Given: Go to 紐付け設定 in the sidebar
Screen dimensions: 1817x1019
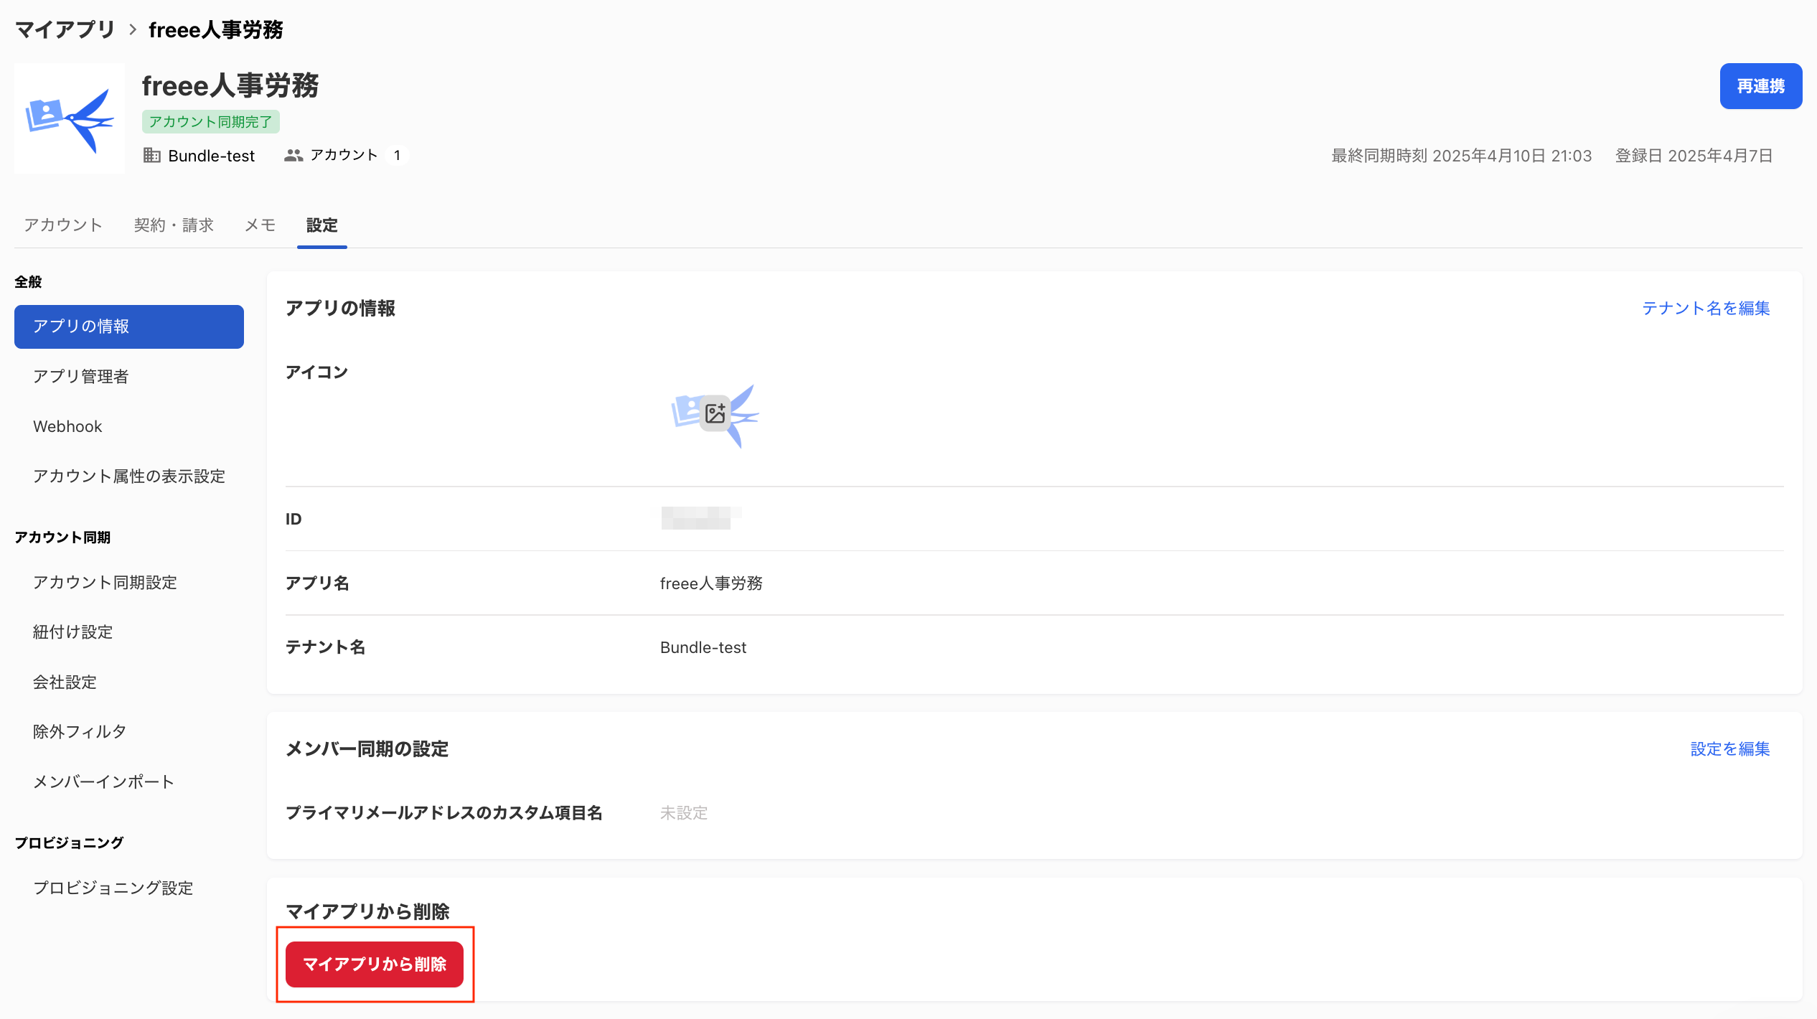Looking at the screenshot, I should pos(129,632).
